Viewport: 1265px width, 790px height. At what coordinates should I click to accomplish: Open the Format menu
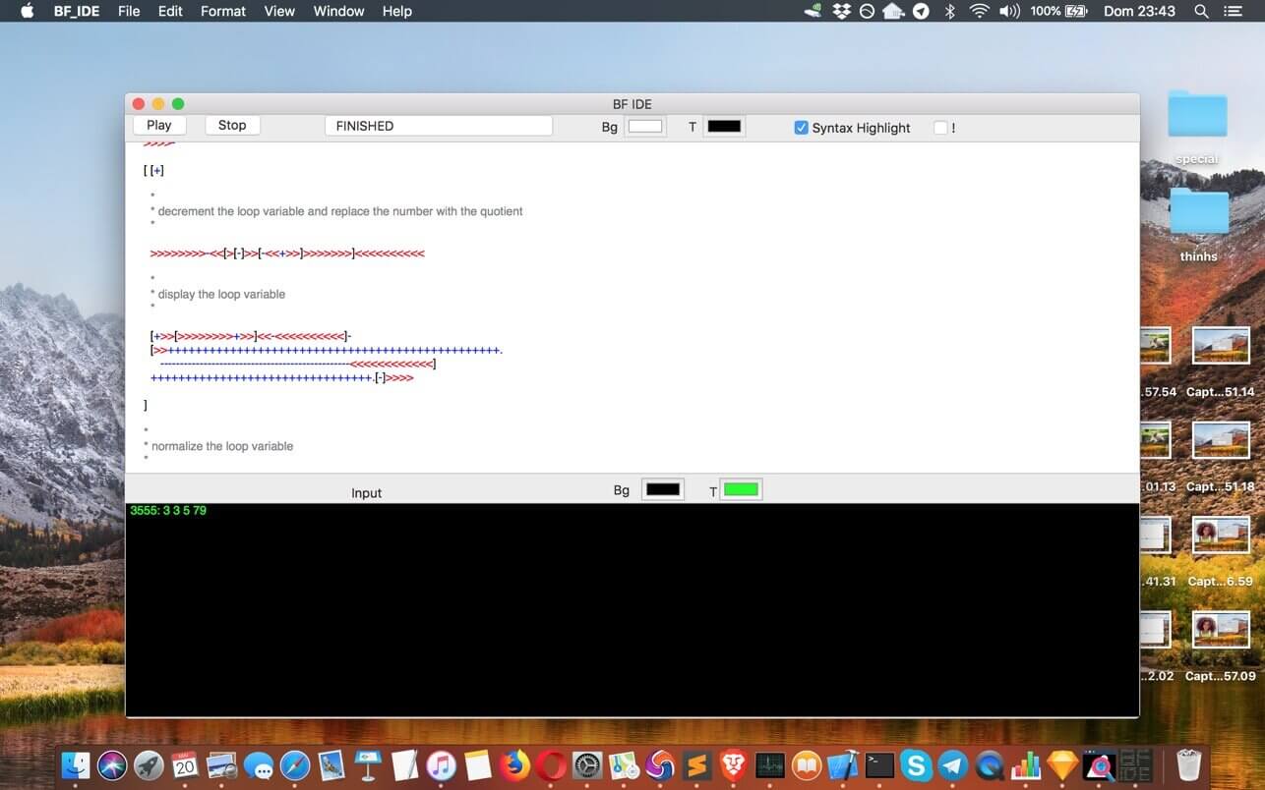pos(223,11)
